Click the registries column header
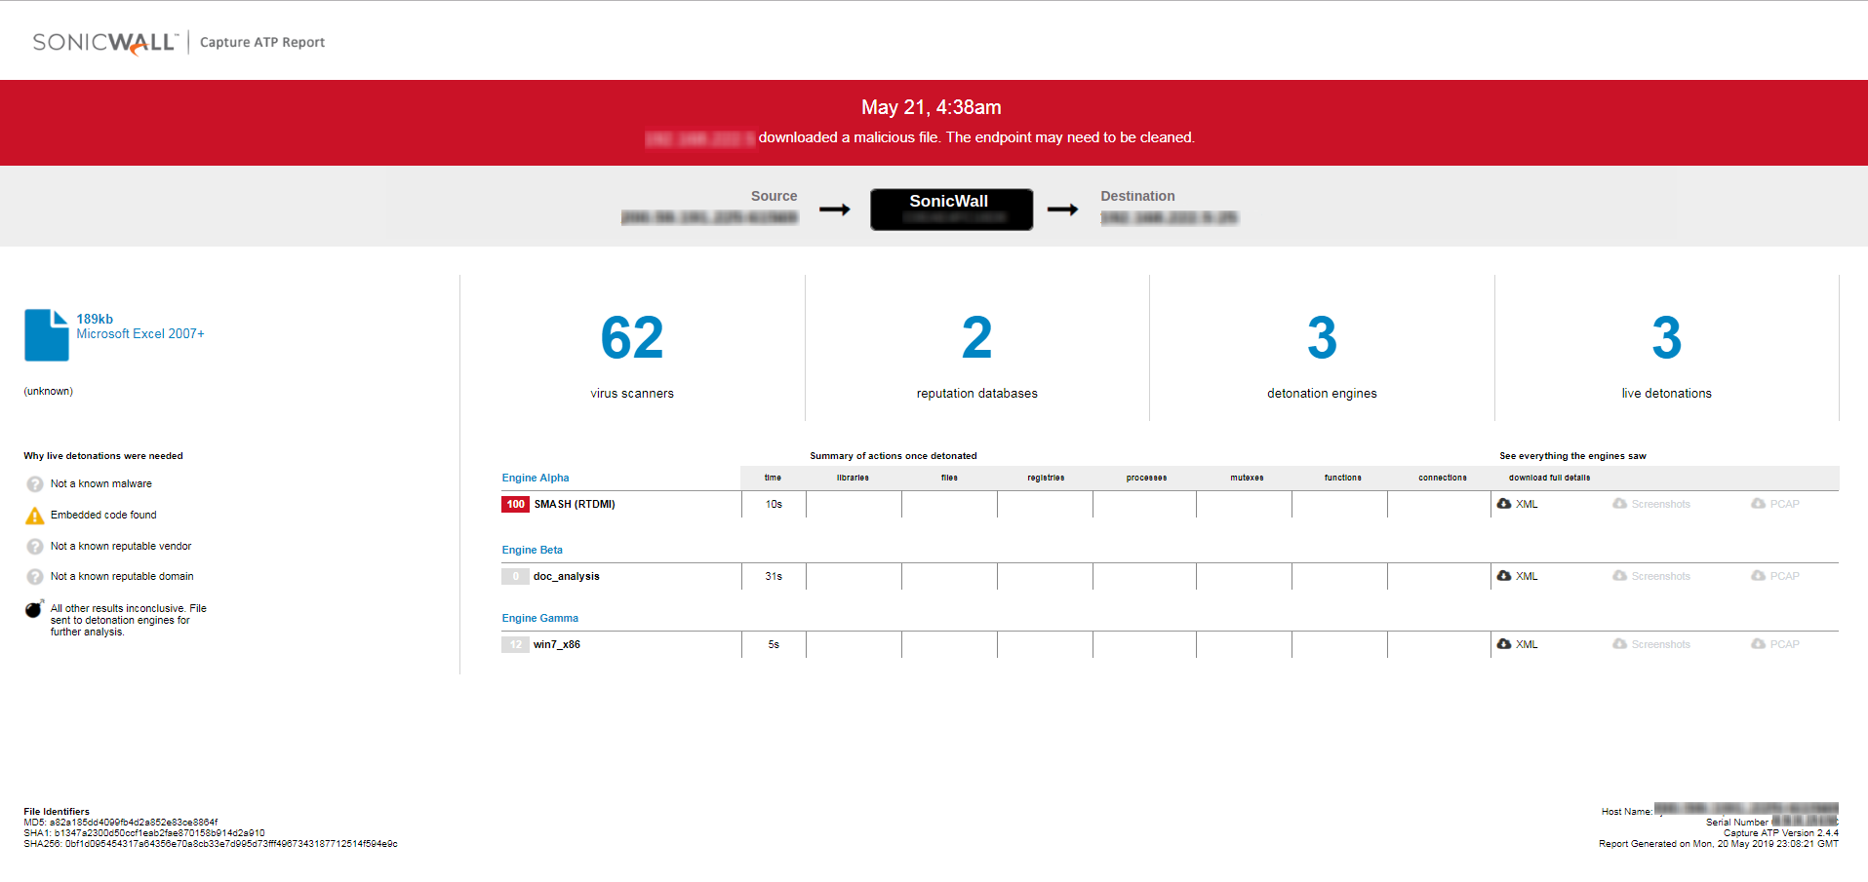1868x882 pixels. point(1046,478)
